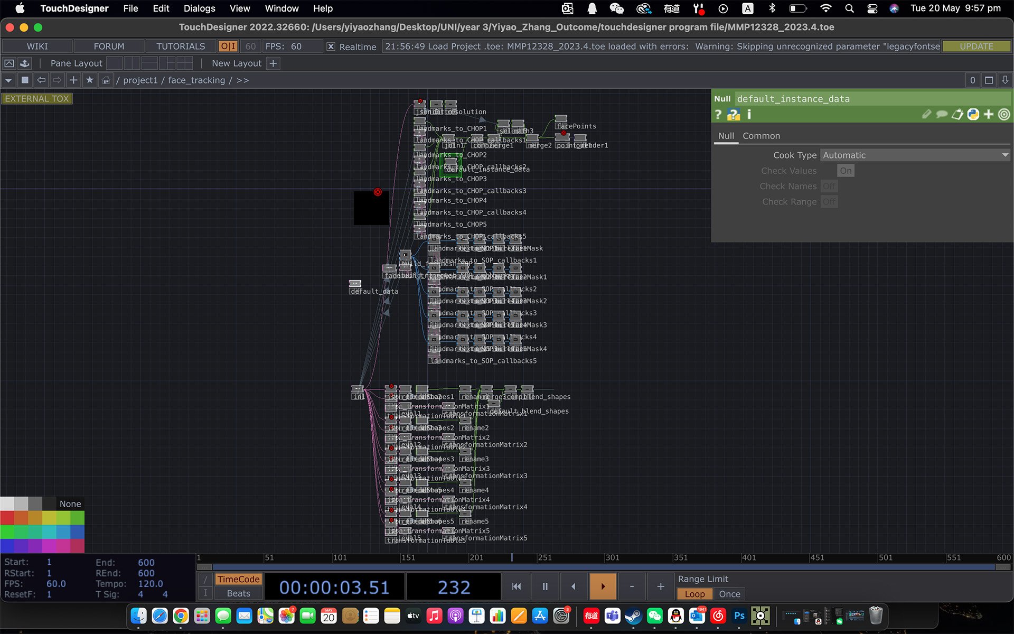Click the down-arrow pane icon at right
This screenshot has height=634, width=1014.
coord(1005,80)
